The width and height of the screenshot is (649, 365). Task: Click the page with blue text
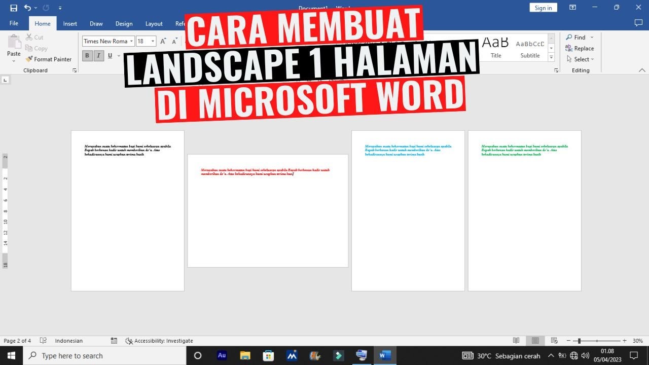click(408, 211)
